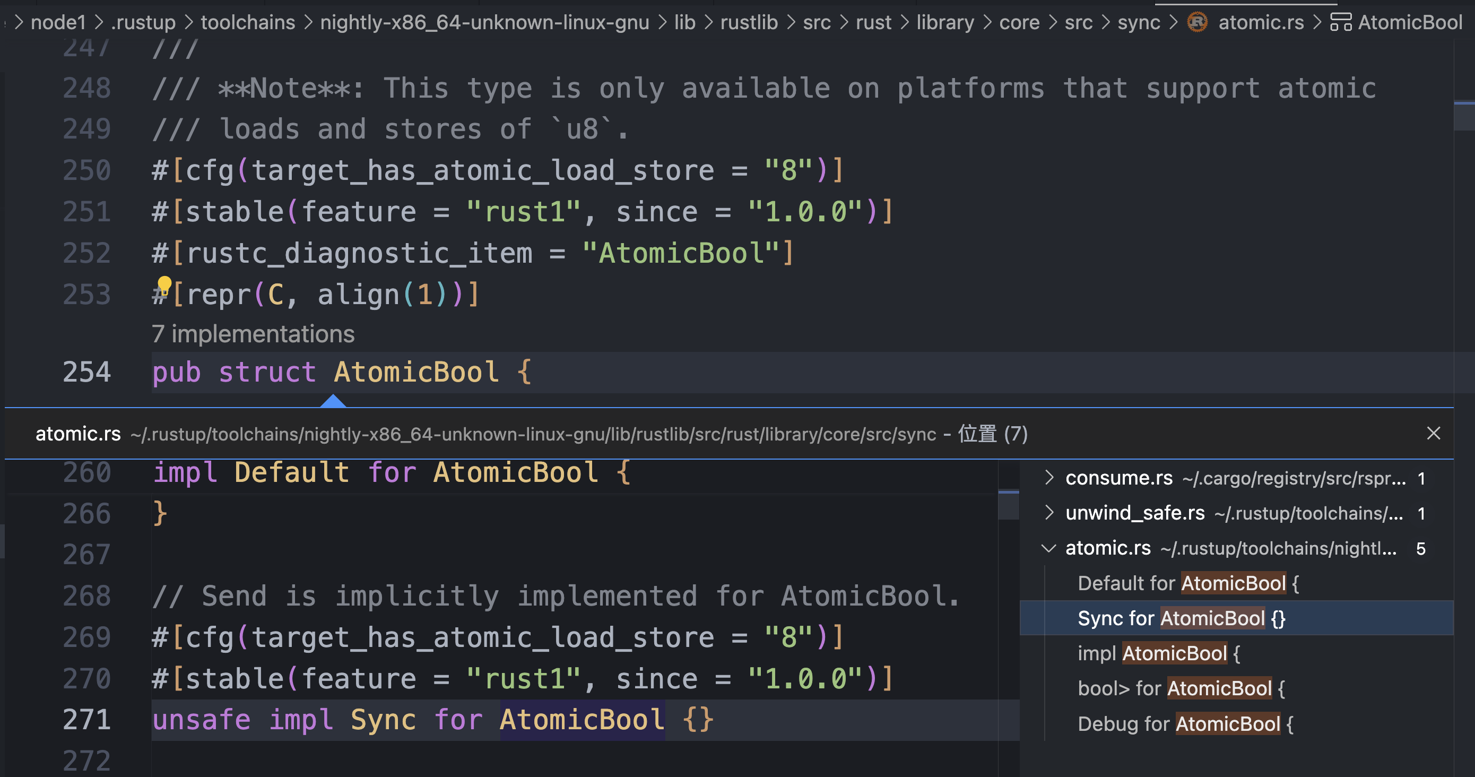Viewport: 1475px width, 777px height.
Task: Click the comment on line 268
Action: coord(556,596)
